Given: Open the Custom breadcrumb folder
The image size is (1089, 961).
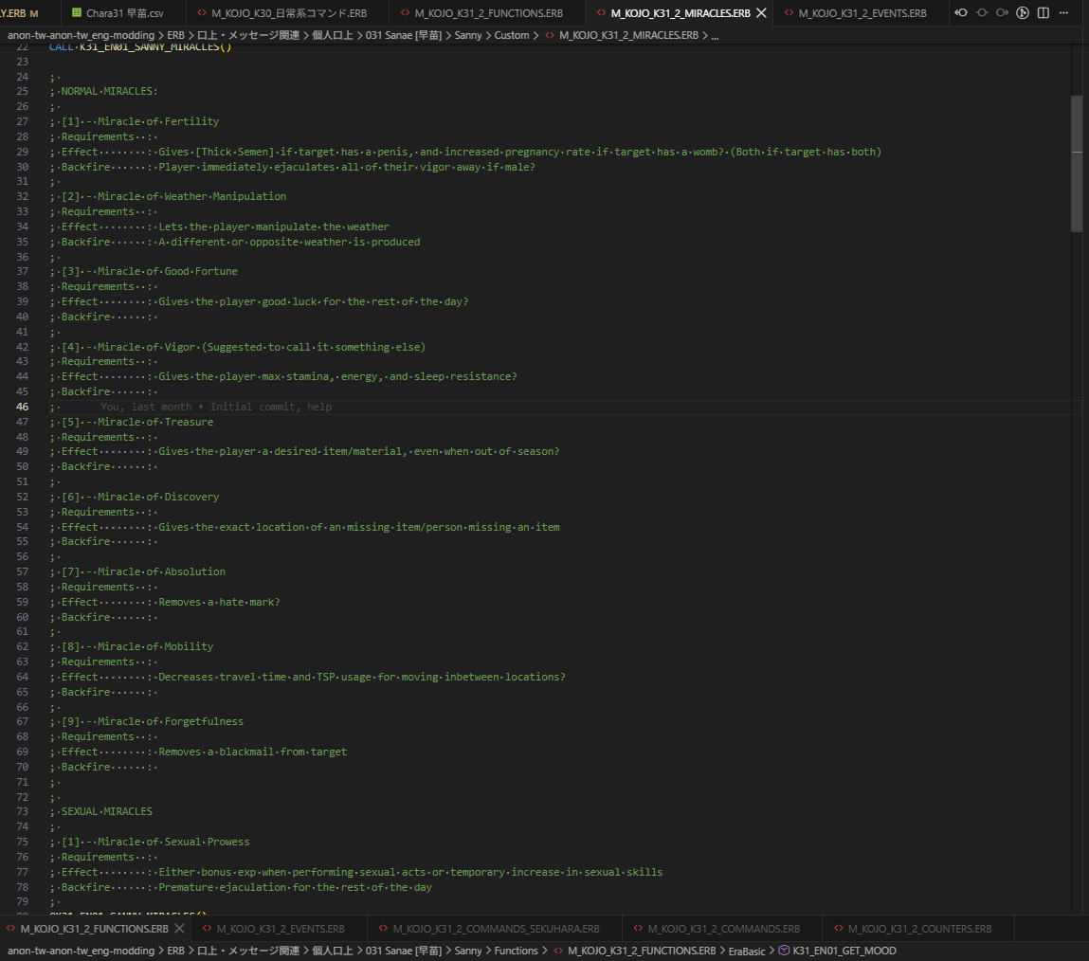Looking at the screenshot, I should tap(511, 35).
